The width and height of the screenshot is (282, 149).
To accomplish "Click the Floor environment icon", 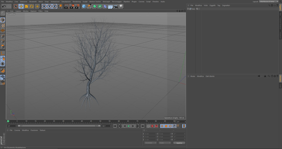I will point(110,6).
